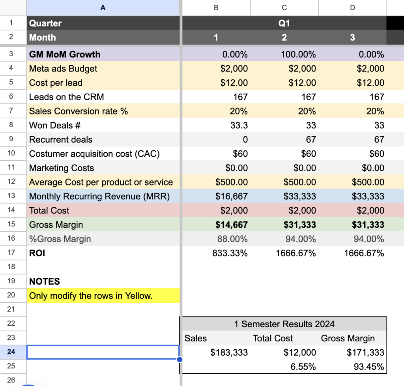Click 'Gross Margin' summary table header
Image resolution: width=404 pixels, height=386 pixels.
tap(352, 338)
